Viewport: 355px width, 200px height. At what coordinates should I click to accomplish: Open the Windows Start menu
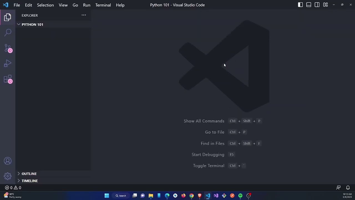pos(107,196)
